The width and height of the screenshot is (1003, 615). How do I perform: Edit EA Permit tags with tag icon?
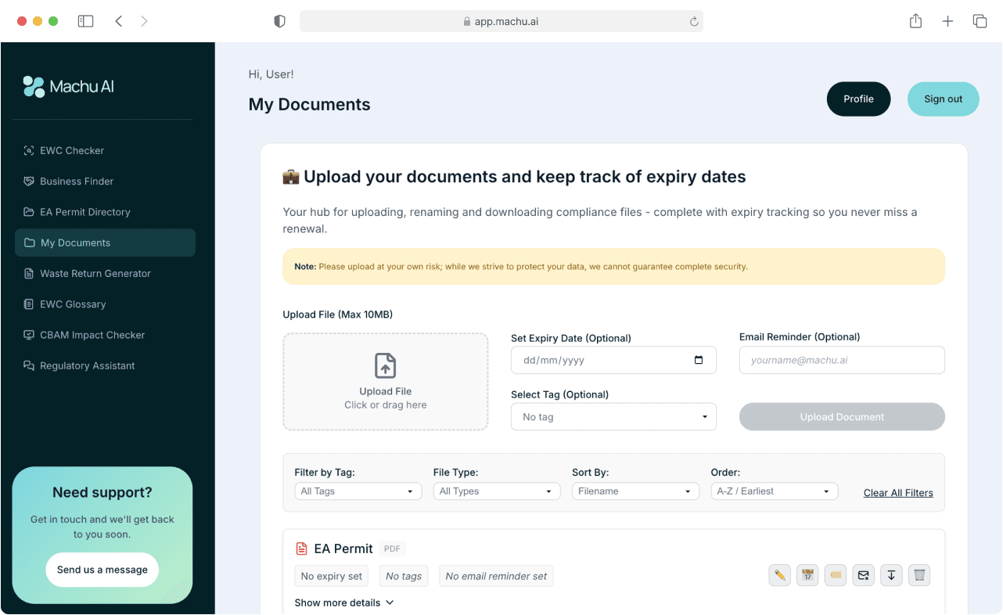[x=836, y=576]
